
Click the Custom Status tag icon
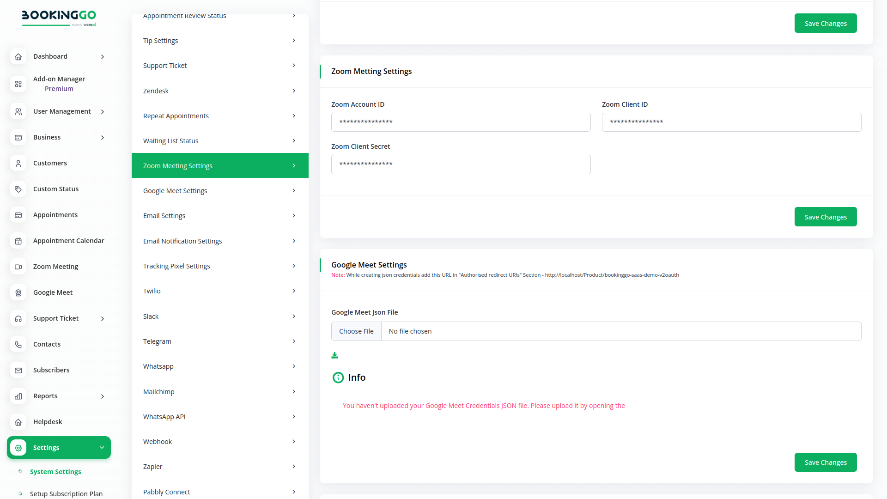[x=18, y=189]
